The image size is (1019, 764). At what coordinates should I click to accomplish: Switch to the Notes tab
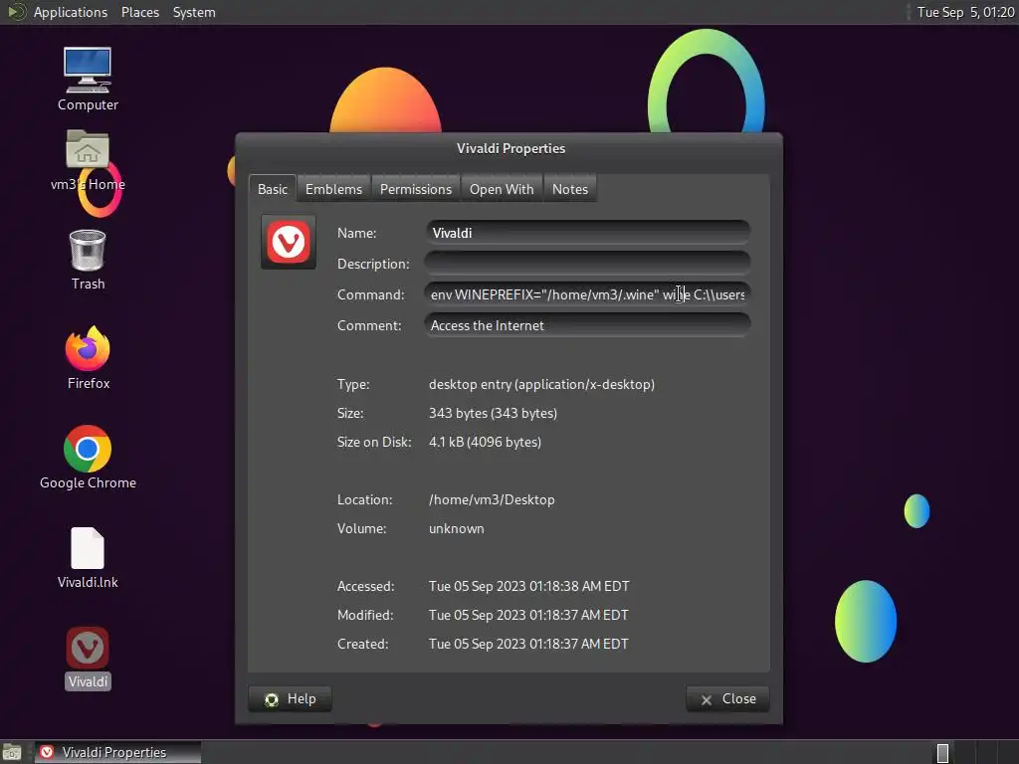[x=570, y=189]
